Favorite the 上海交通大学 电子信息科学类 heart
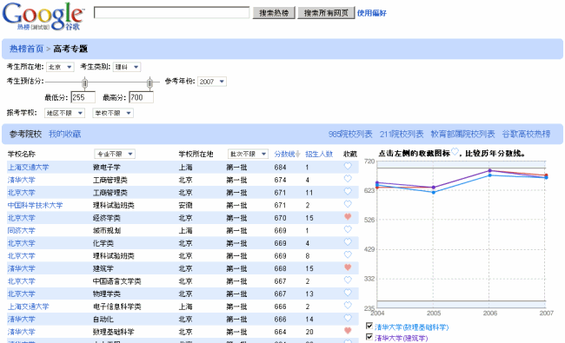 [348, 305]
